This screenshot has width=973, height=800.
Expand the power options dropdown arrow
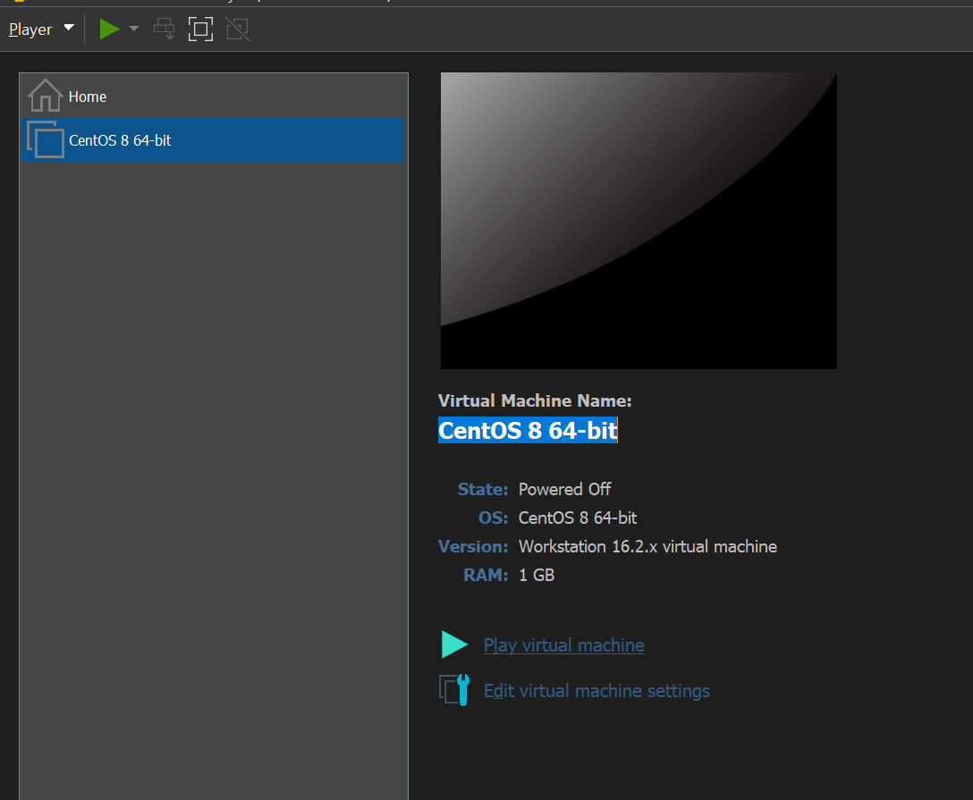coord(133,29)
